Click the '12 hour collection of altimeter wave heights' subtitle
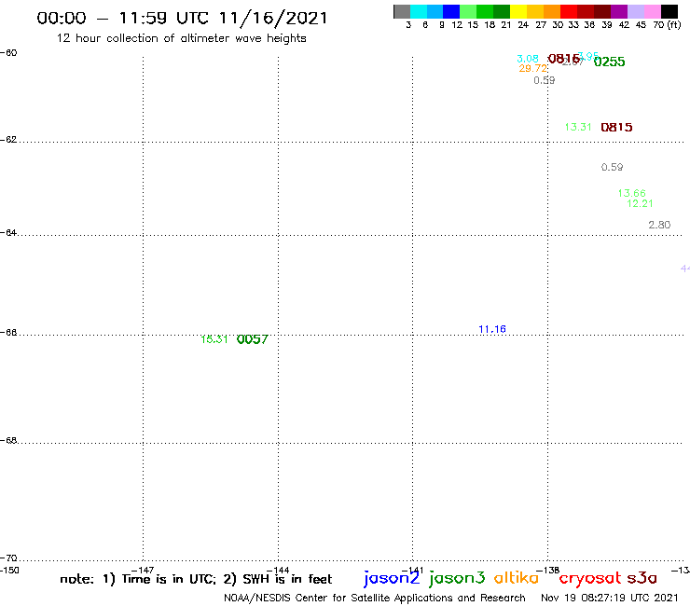Viewport: 690px width, 606px height. (181, 38)
